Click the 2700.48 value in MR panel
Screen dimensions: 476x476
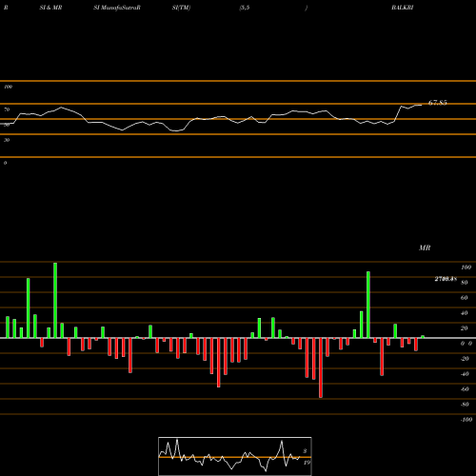[446, 279]
